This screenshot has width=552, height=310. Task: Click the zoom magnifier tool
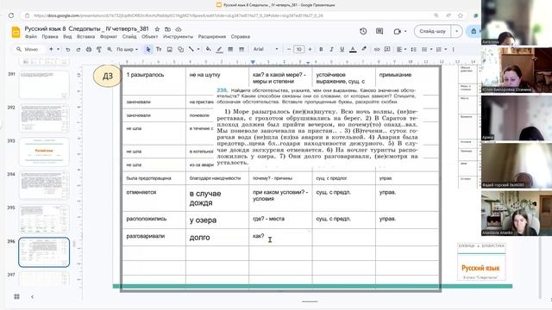click(x=110, y=50)
